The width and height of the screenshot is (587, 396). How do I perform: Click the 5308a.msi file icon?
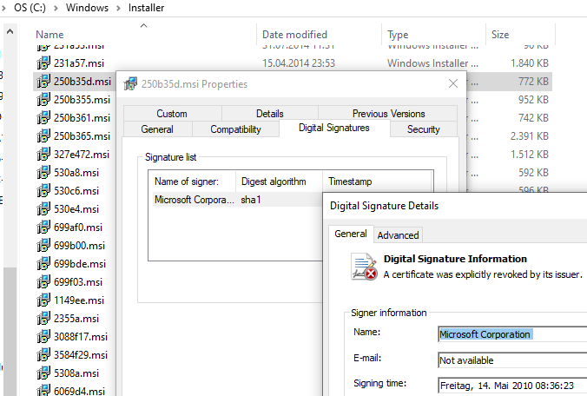tap(43, 373)
